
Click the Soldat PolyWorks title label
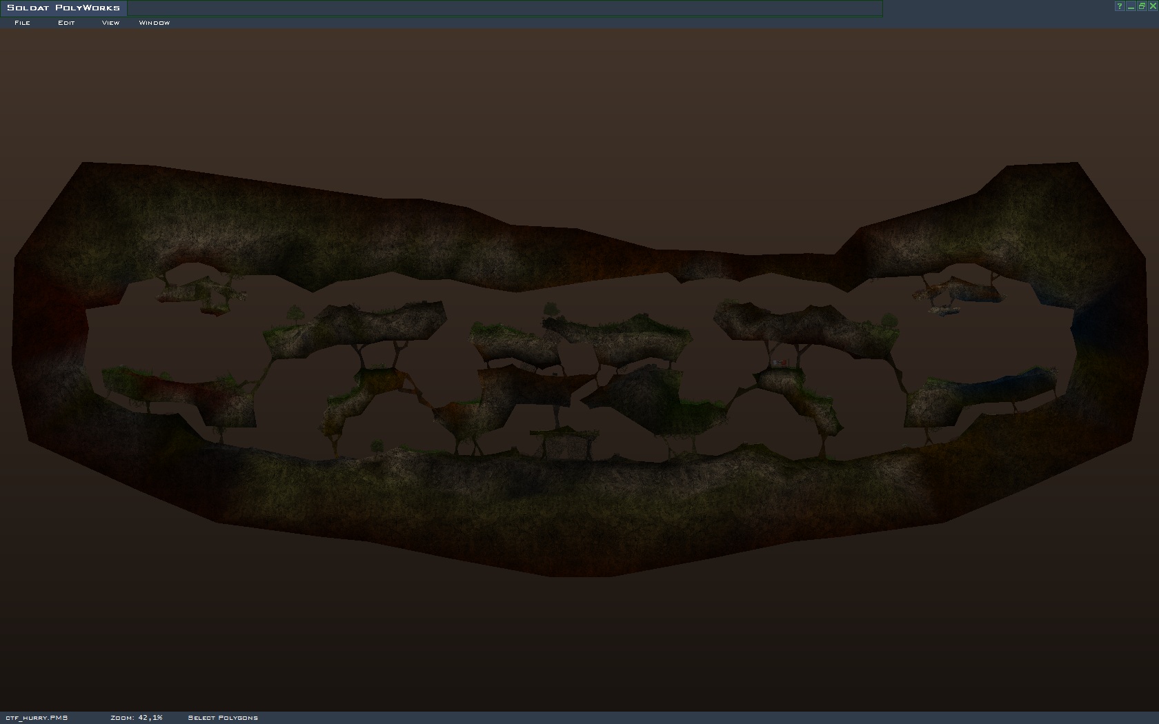(x=63, y=8)
